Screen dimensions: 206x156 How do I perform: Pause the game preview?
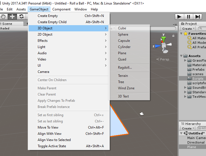tap(188, 17)
